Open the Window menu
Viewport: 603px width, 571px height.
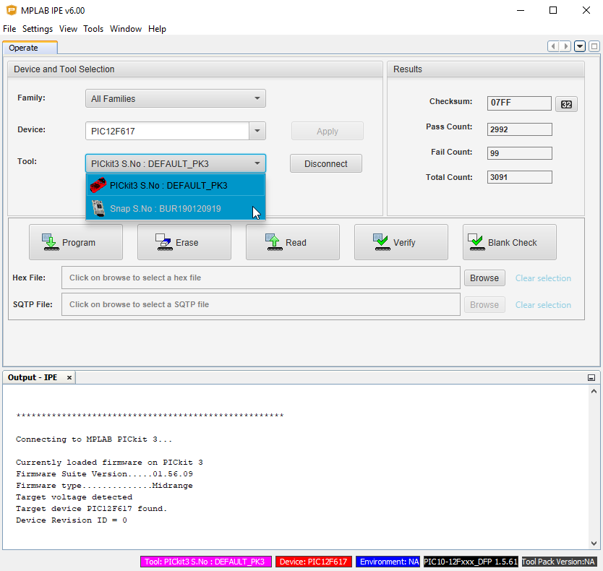(x=126, y=29)
